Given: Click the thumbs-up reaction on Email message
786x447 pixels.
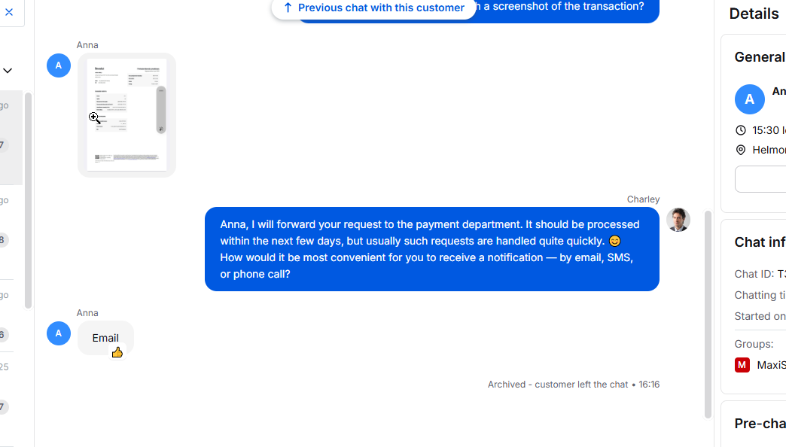Looking at the screenshot, I should (x=117, y=352).
